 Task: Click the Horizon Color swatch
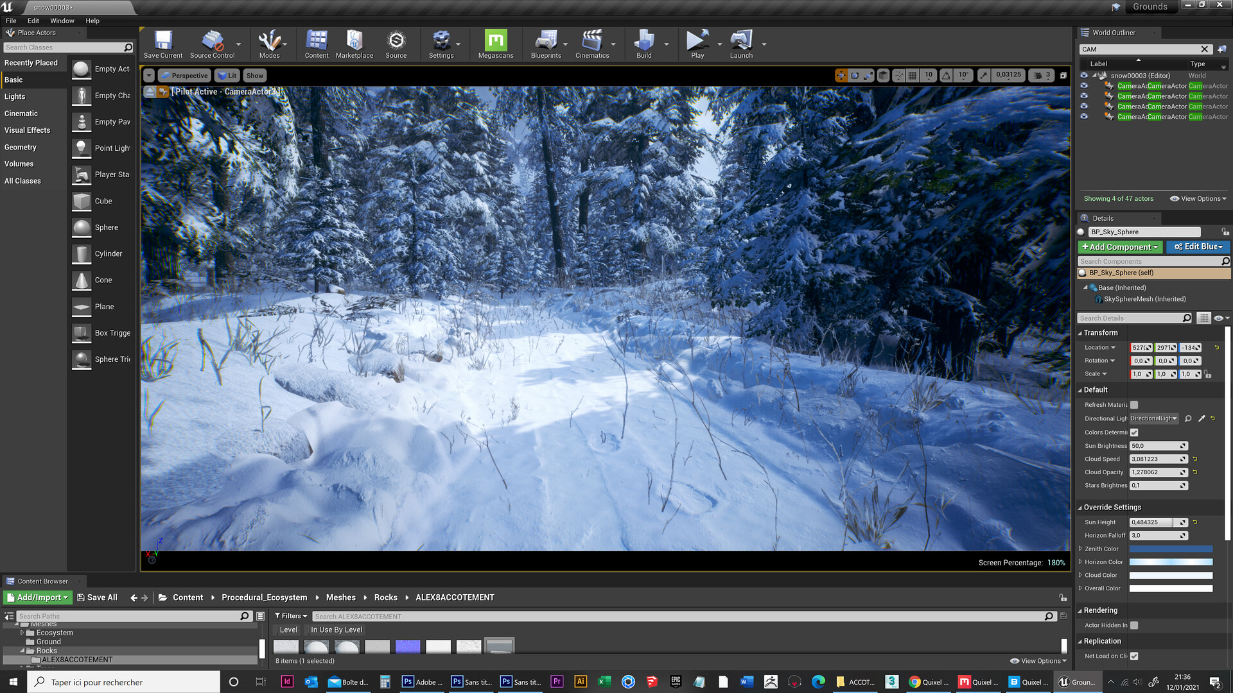(x=1170, y=561)
